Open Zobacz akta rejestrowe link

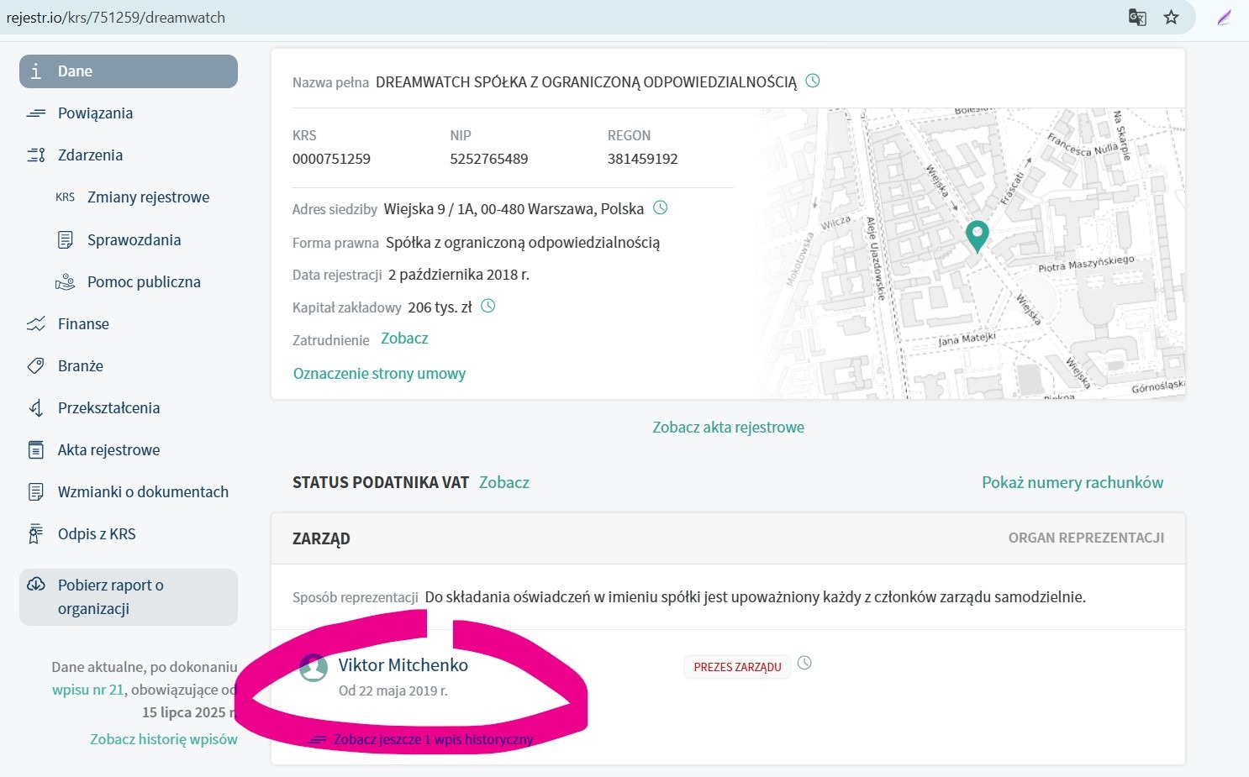(x=728, y=428)
